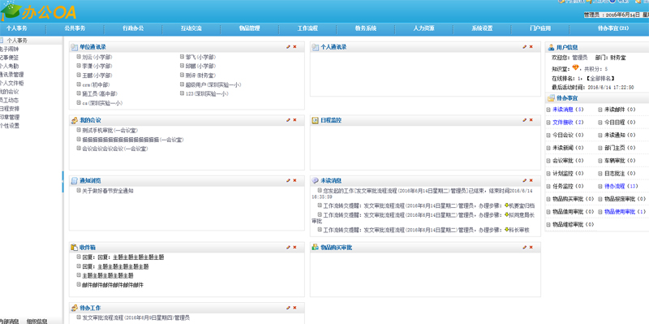Open the 公共事务 top menu
Screen dimensions: 649x324
[75, 28]
